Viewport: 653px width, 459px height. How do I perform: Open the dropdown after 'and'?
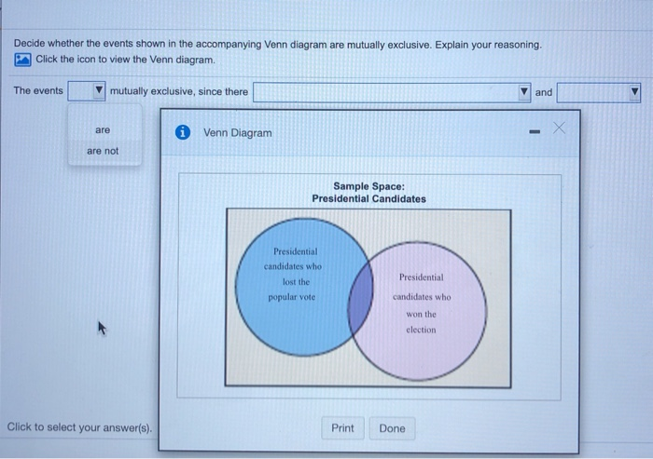coord(599,92)
